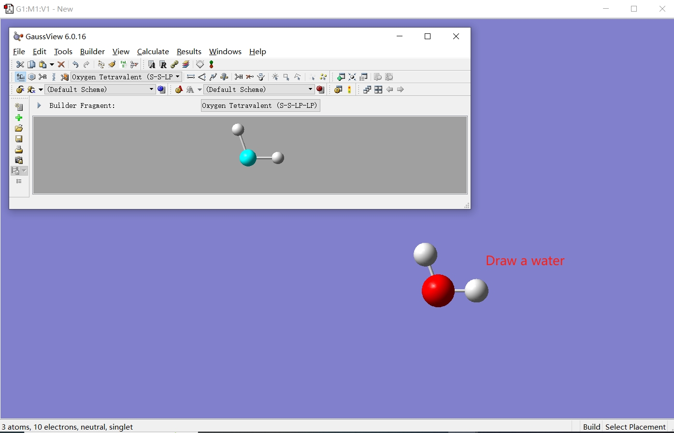Open the Atom List editor icon
The height and width of the screenshot is (433, 674).
[152, 64]
